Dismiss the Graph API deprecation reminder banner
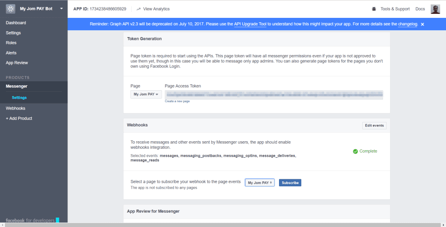The image size is (446, 227). pos(422,24)
